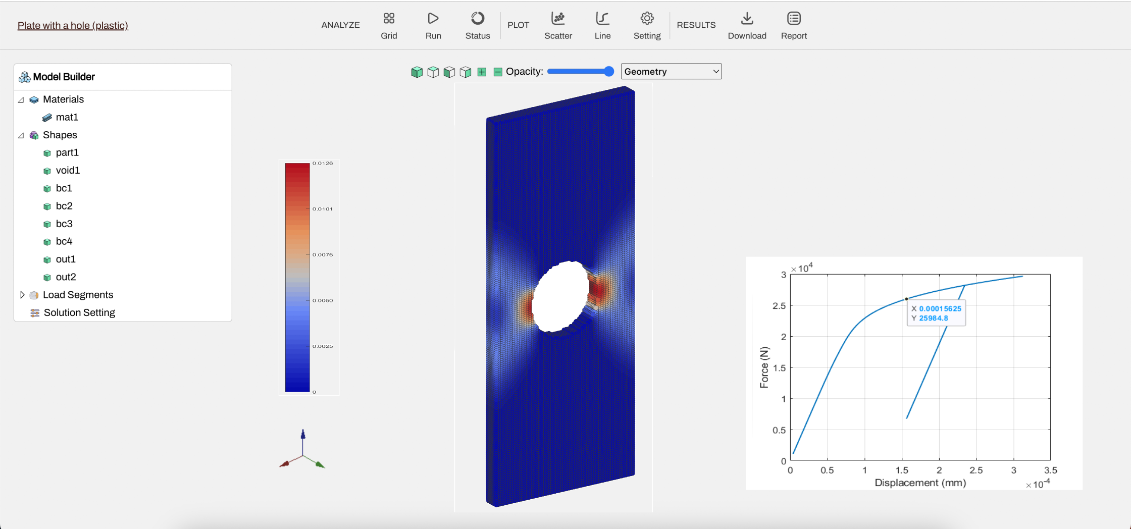Expand the Load Segments node
Screen dimensions: 1131x529
click(22, 295)
